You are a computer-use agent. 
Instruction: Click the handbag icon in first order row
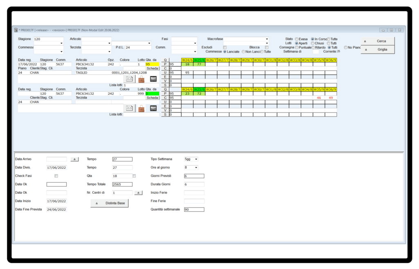pyautogui.click(x=141, y=79)
